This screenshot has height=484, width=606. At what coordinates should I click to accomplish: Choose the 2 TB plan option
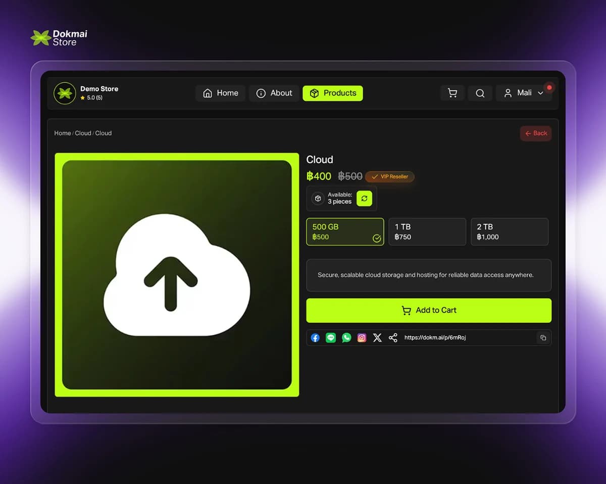pos(509,232)
